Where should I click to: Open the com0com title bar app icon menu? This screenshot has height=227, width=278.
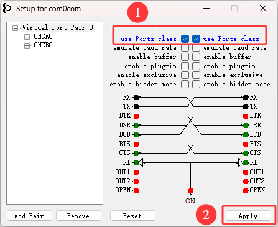pyautogui.click(x=7, y=9)
